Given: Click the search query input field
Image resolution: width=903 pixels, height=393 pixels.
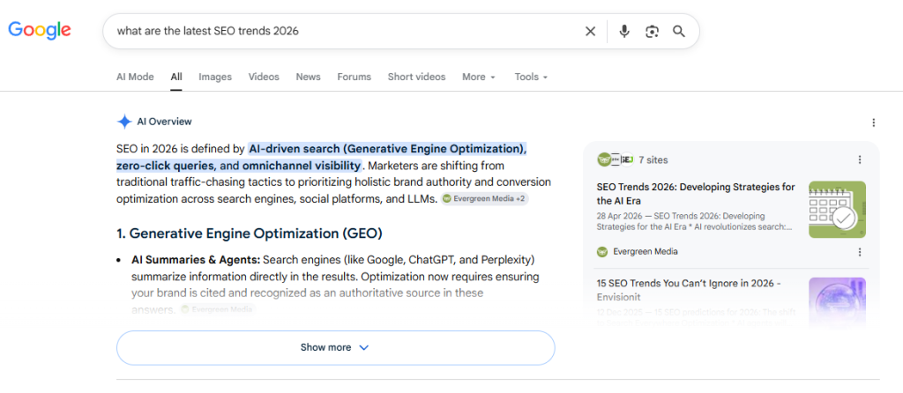Looking at the screenshot, I should coord(346,32).
